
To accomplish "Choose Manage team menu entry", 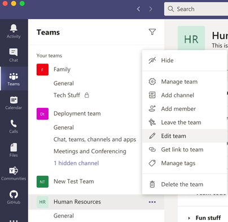I will tap(185, 81).
